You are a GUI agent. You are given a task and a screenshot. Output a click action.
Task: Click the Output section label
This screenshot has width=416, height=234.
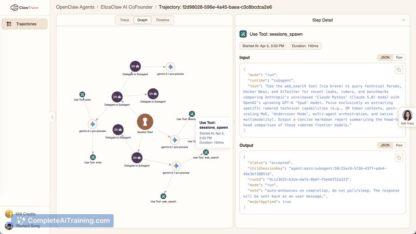pos(246,145)
